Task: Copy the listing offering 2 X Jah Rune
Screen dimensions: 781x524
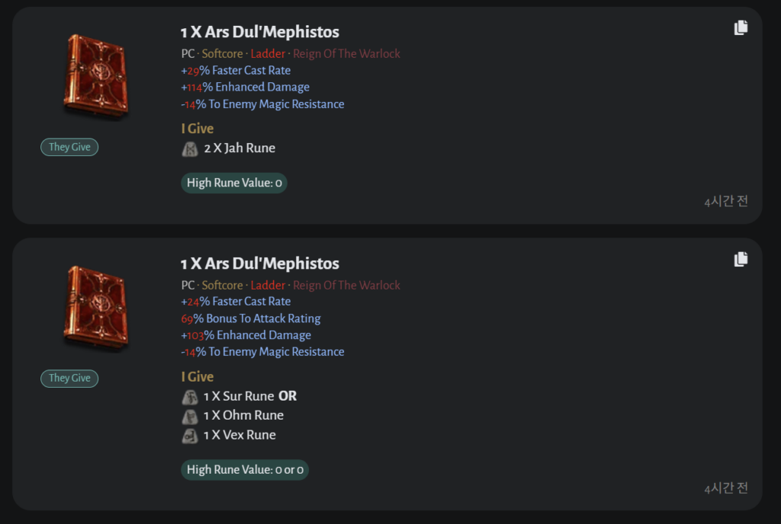Action: pyautogui.click(x=741, y=28)
